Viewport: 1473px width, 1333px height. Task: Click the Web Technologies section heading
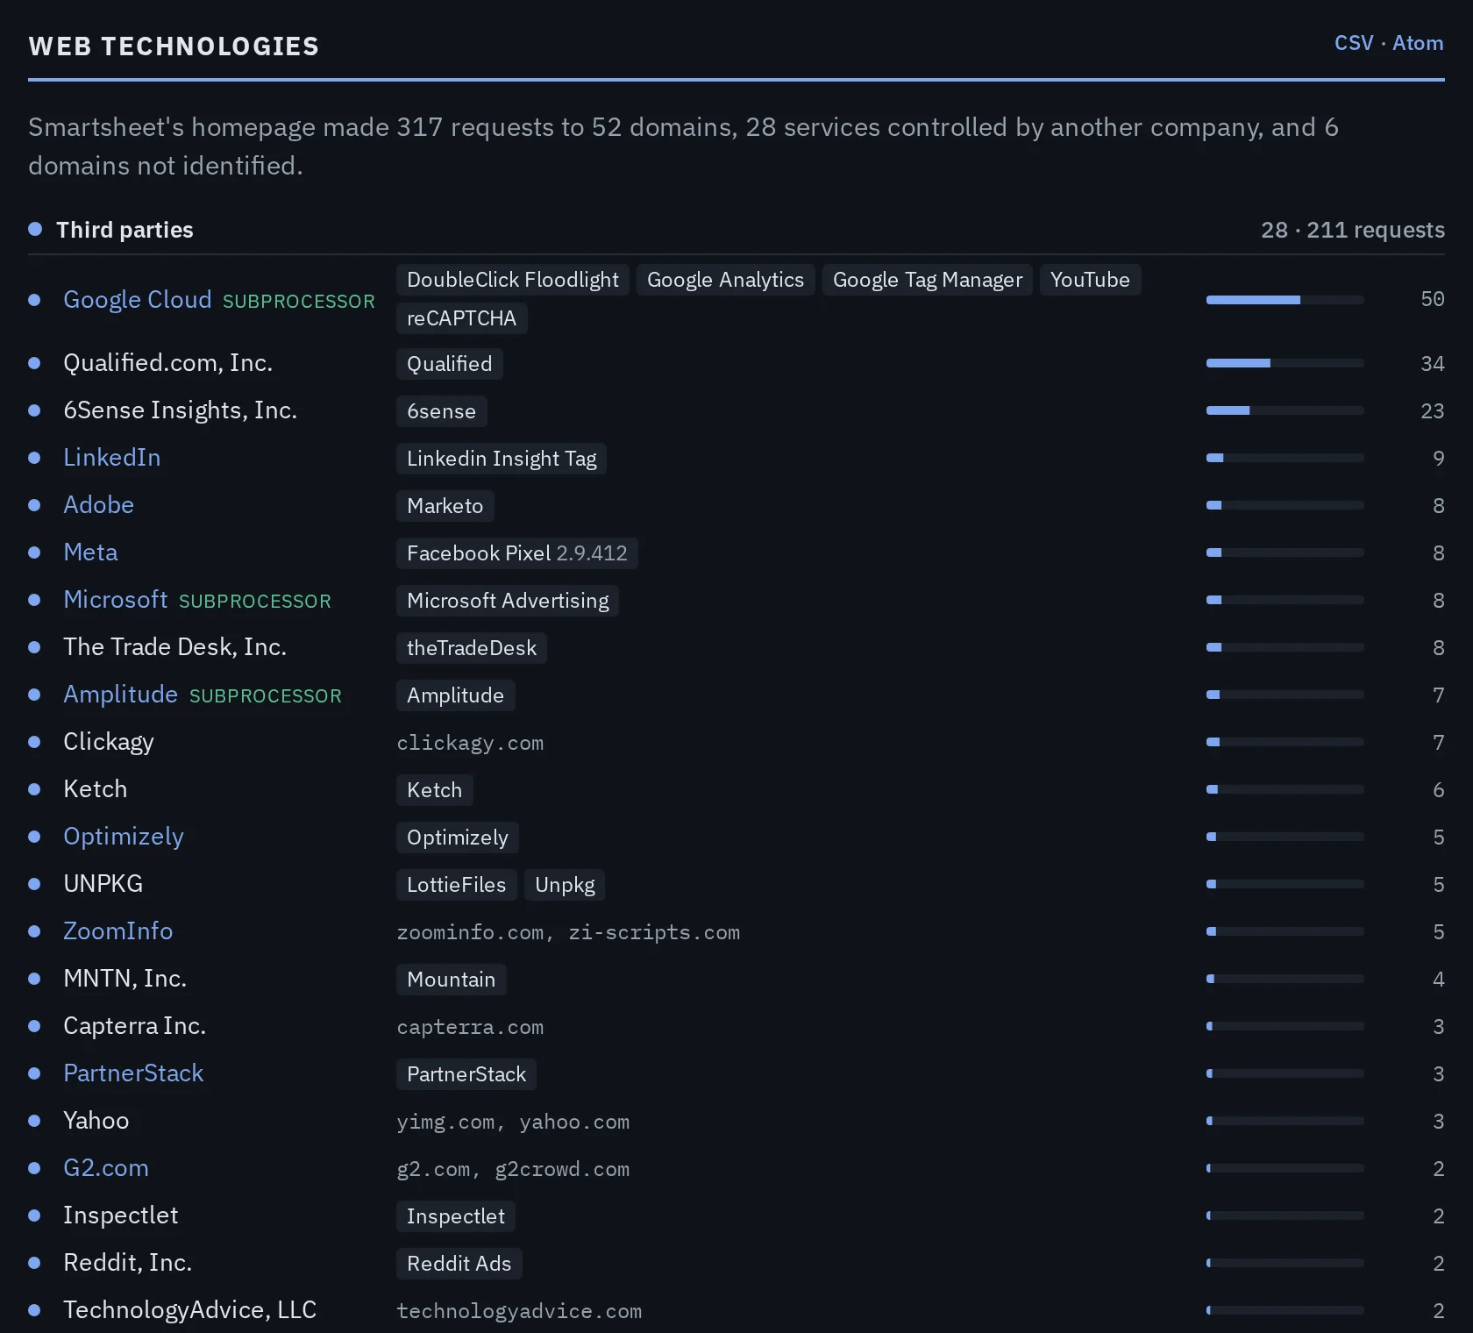pos(174,46)
